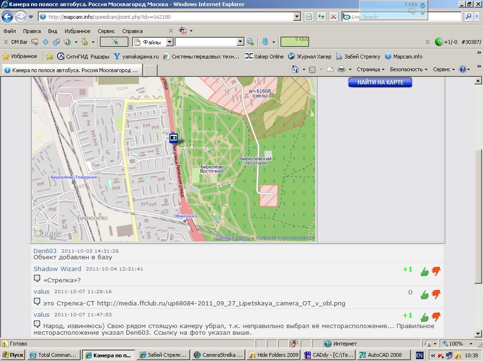The height and width of the screenshot is (362, 483).
Task: Open the Страница dropdown menu
Action: [371, 69]
